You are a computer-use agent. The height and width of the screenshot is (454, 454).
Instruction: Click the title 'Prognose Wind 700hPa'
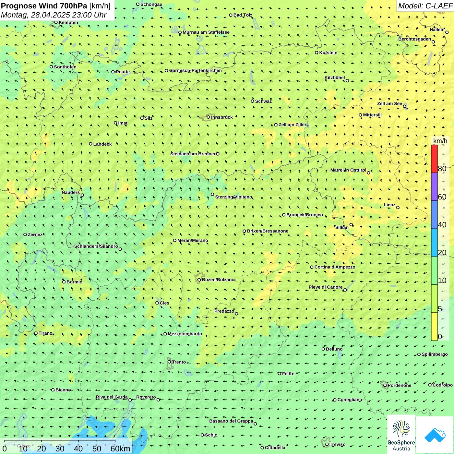tap(44, 6)
